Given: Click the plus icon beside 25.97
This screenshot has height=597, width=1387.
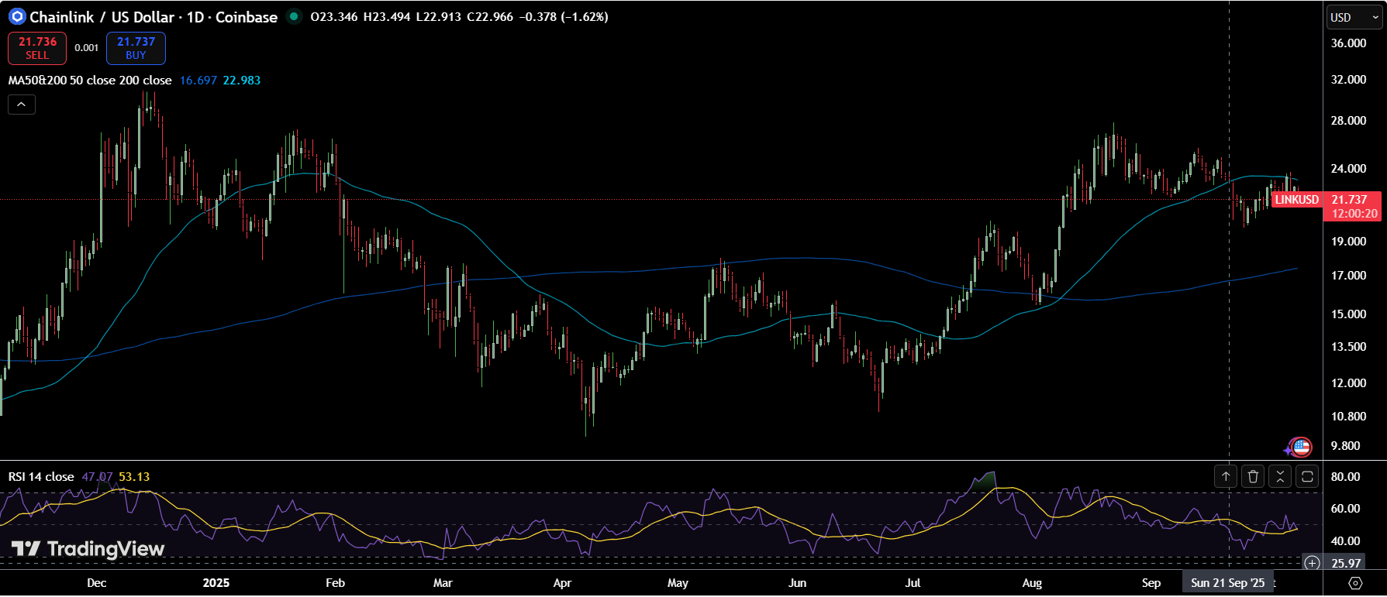Looking at the screenshot, I should [x=1312, y=563].
